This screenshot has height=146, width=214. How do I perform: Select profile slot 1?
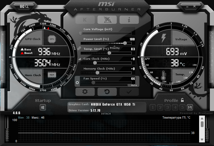pyautogui.click(x=153, y=107)
